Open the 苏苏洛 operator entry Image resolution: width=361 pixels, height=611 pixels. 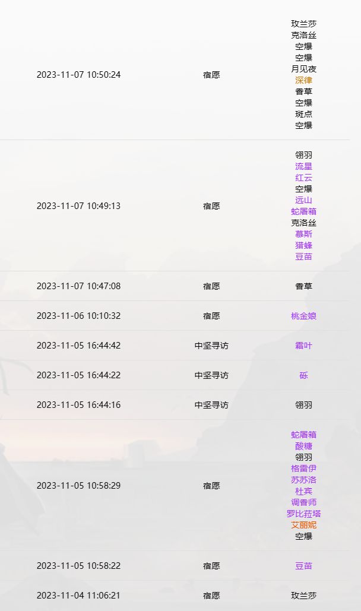pos(303,480)
